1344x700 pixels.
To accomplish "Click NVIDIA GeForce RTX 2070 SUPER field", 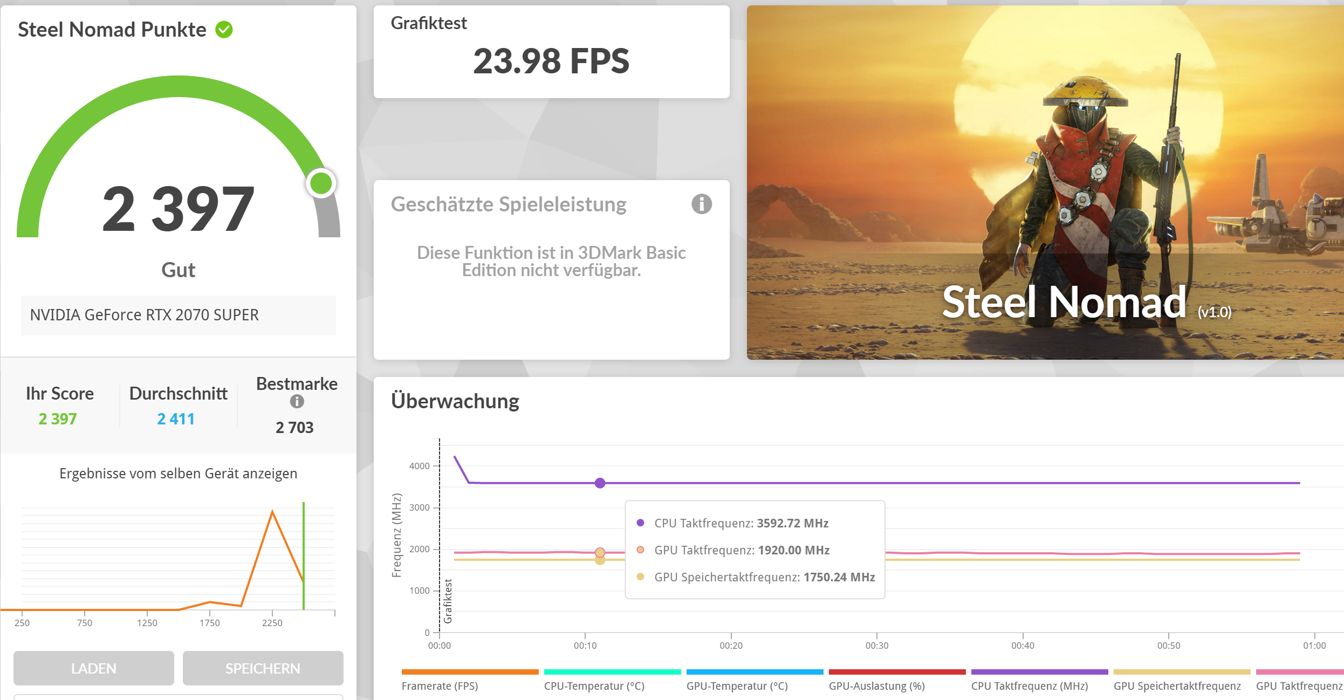I will tap(178, 315).
